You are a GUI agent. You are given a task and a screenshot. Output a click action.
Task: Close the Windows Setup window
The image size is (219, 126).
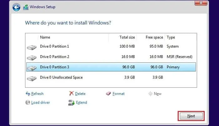click(x=201, y=3)
